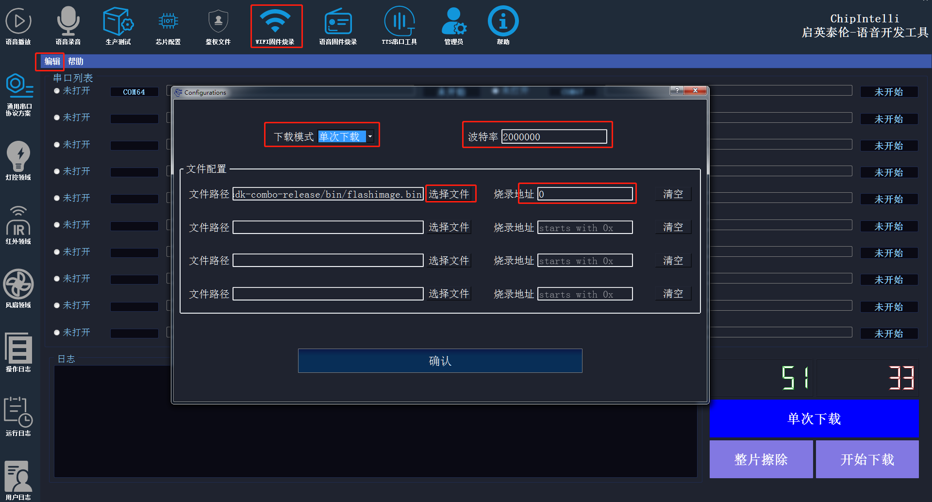Choose file for the fourth file path
Viewport: 932px width, 502px height.
(449, 294)
